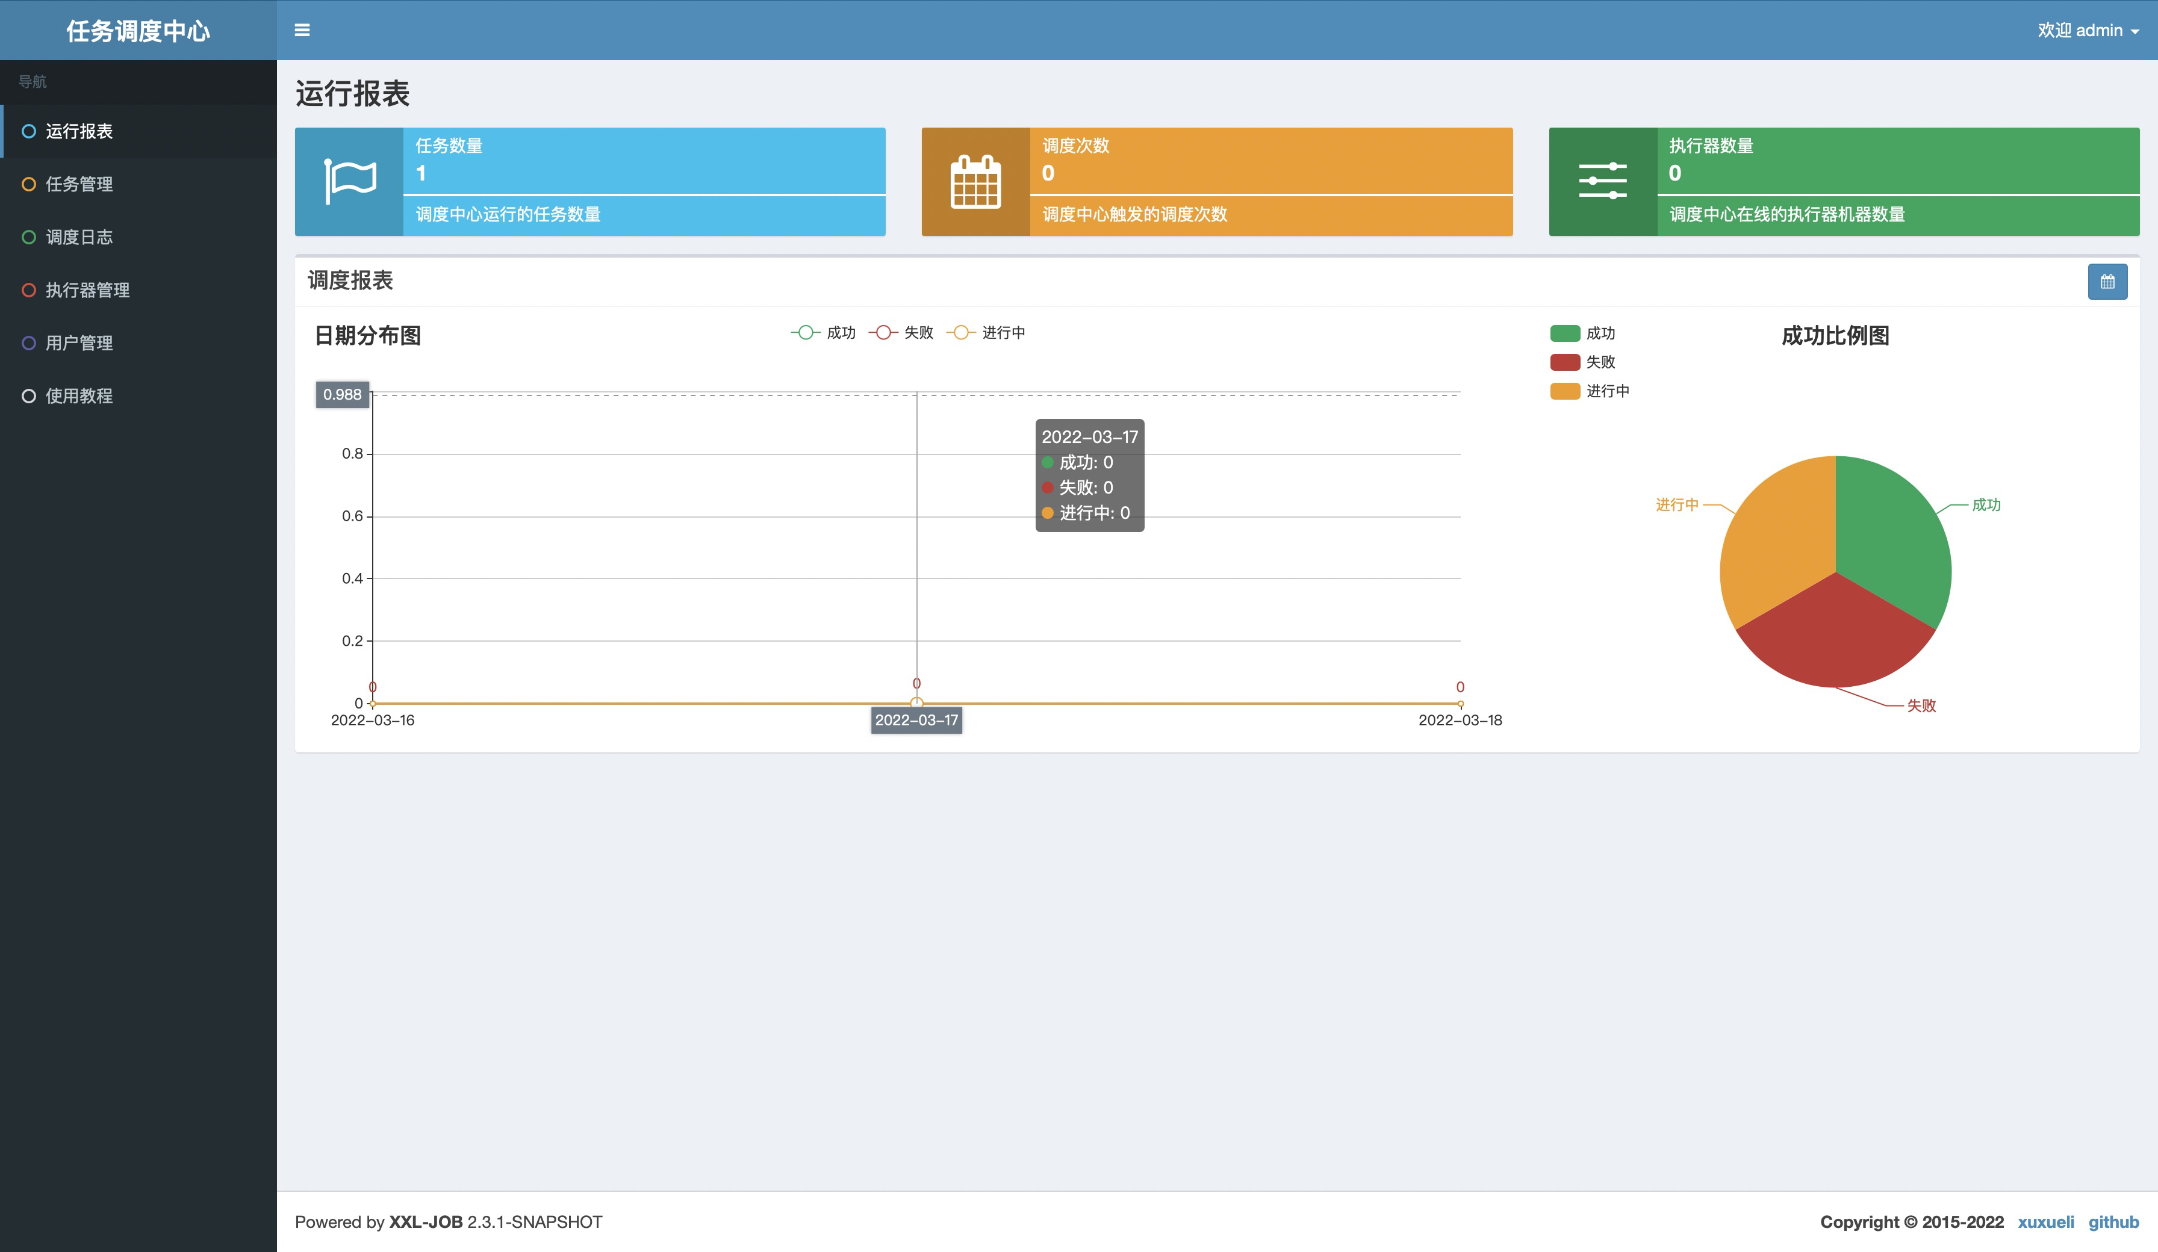The height and width of the screenshot is (1252, 2158).
Task: Click the orange 进行中 pie legend swatch
Action: click(x=1564, y=391)
